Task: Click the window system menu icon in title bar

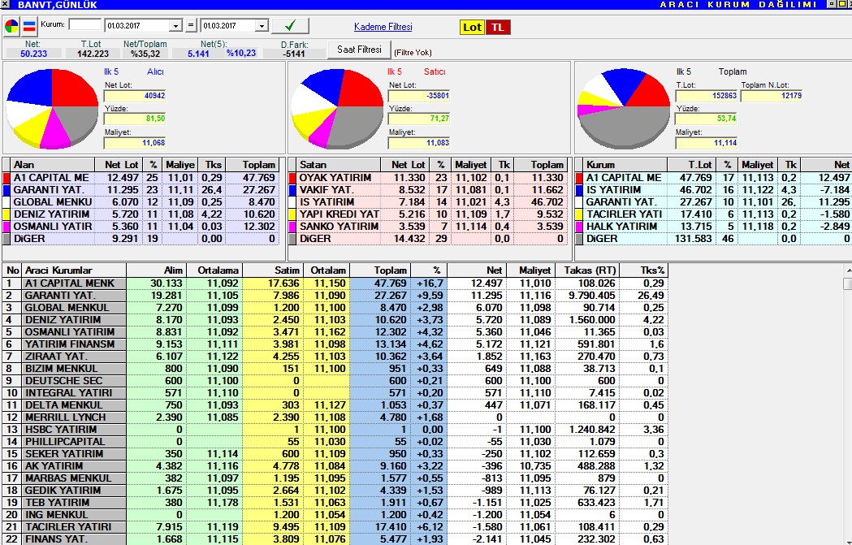Action: (6, 4)
